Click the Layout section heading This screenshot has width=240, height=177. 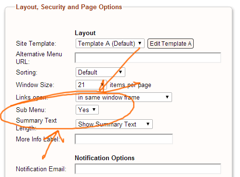point(85,33)
